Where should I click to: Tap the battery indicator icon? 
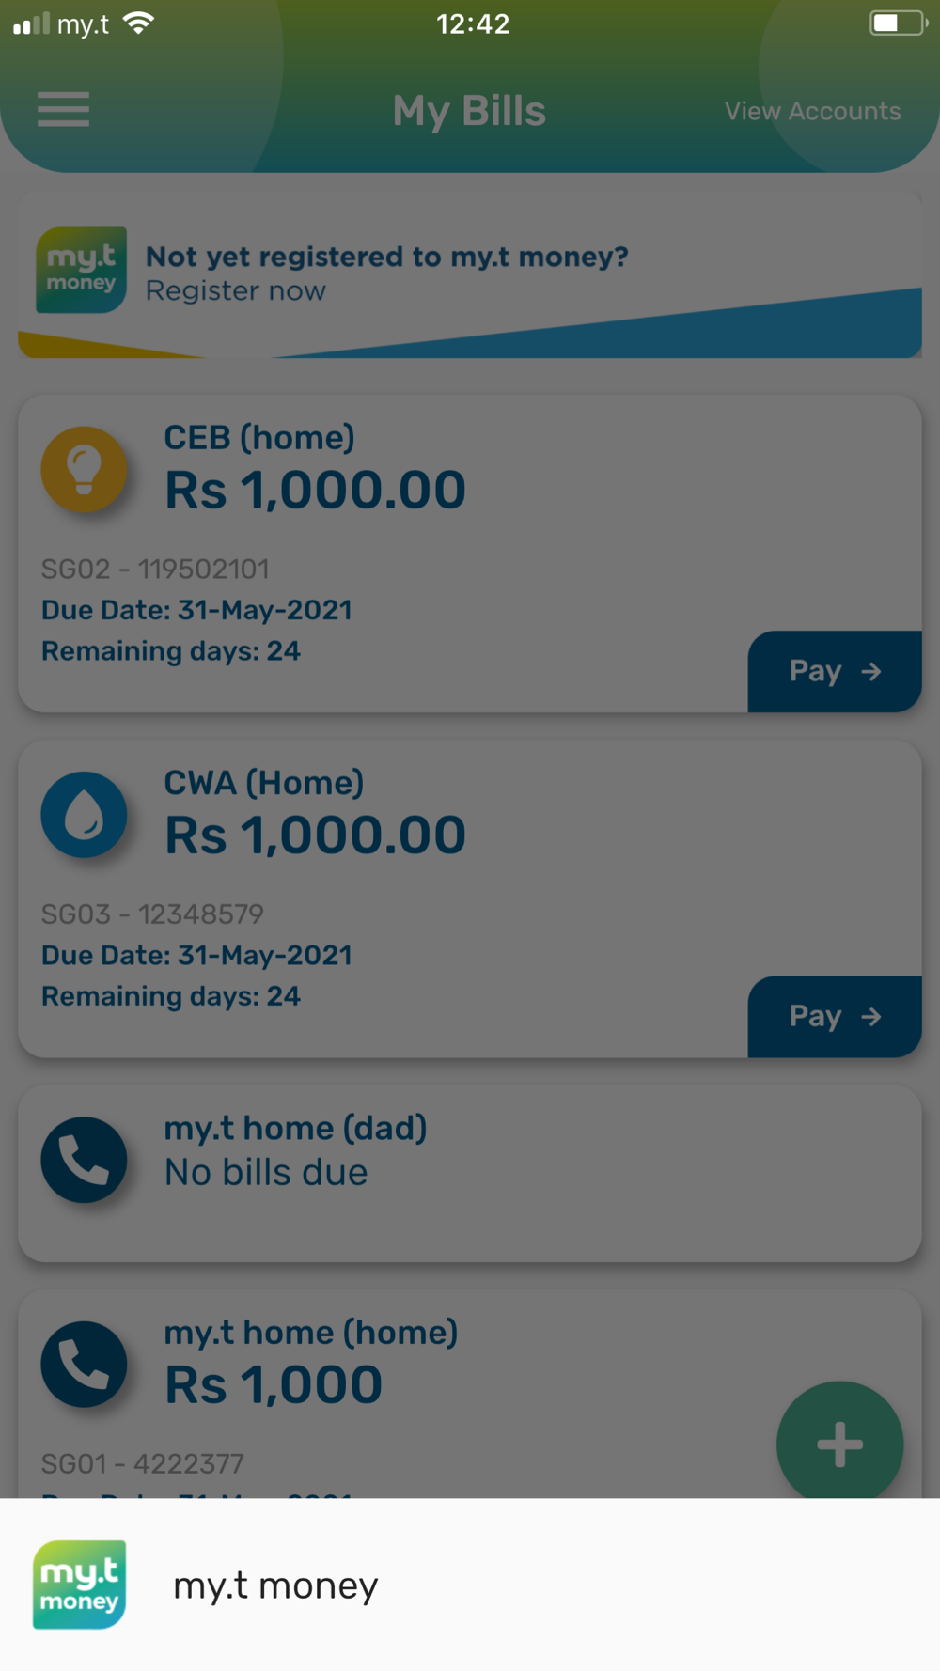pyautogui.click(x=898, y=23)
